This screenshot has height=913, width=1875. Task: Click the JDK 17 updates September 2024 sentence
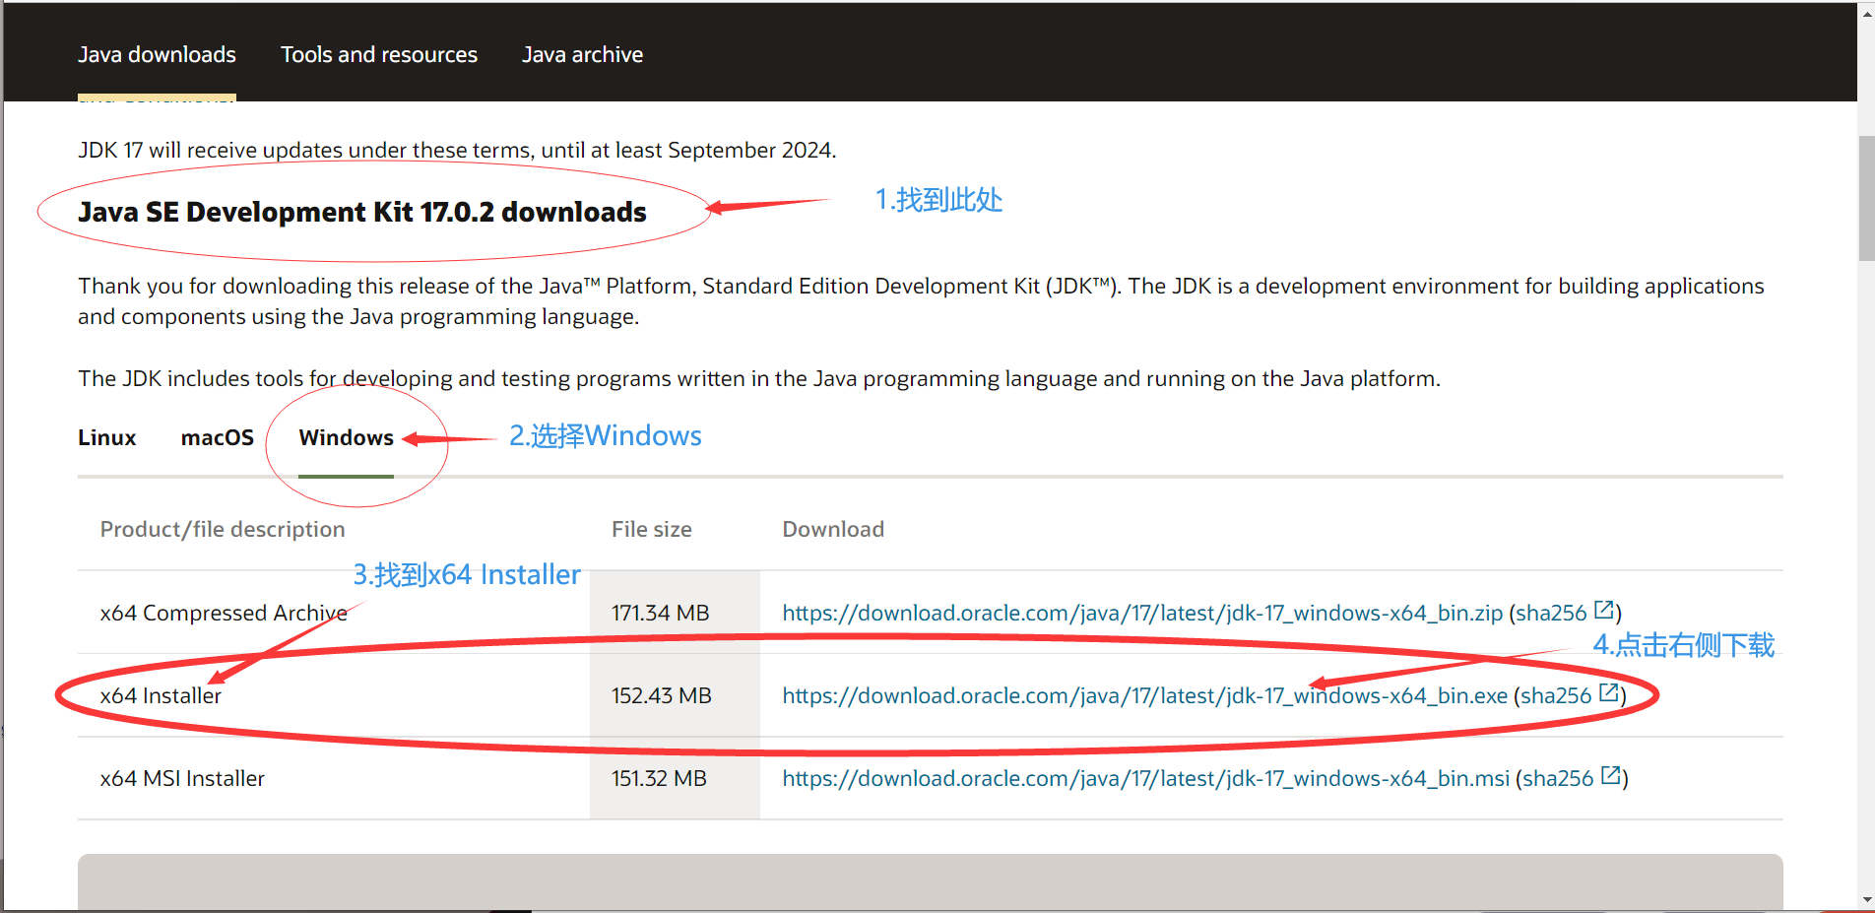click(x=457, y=150)
